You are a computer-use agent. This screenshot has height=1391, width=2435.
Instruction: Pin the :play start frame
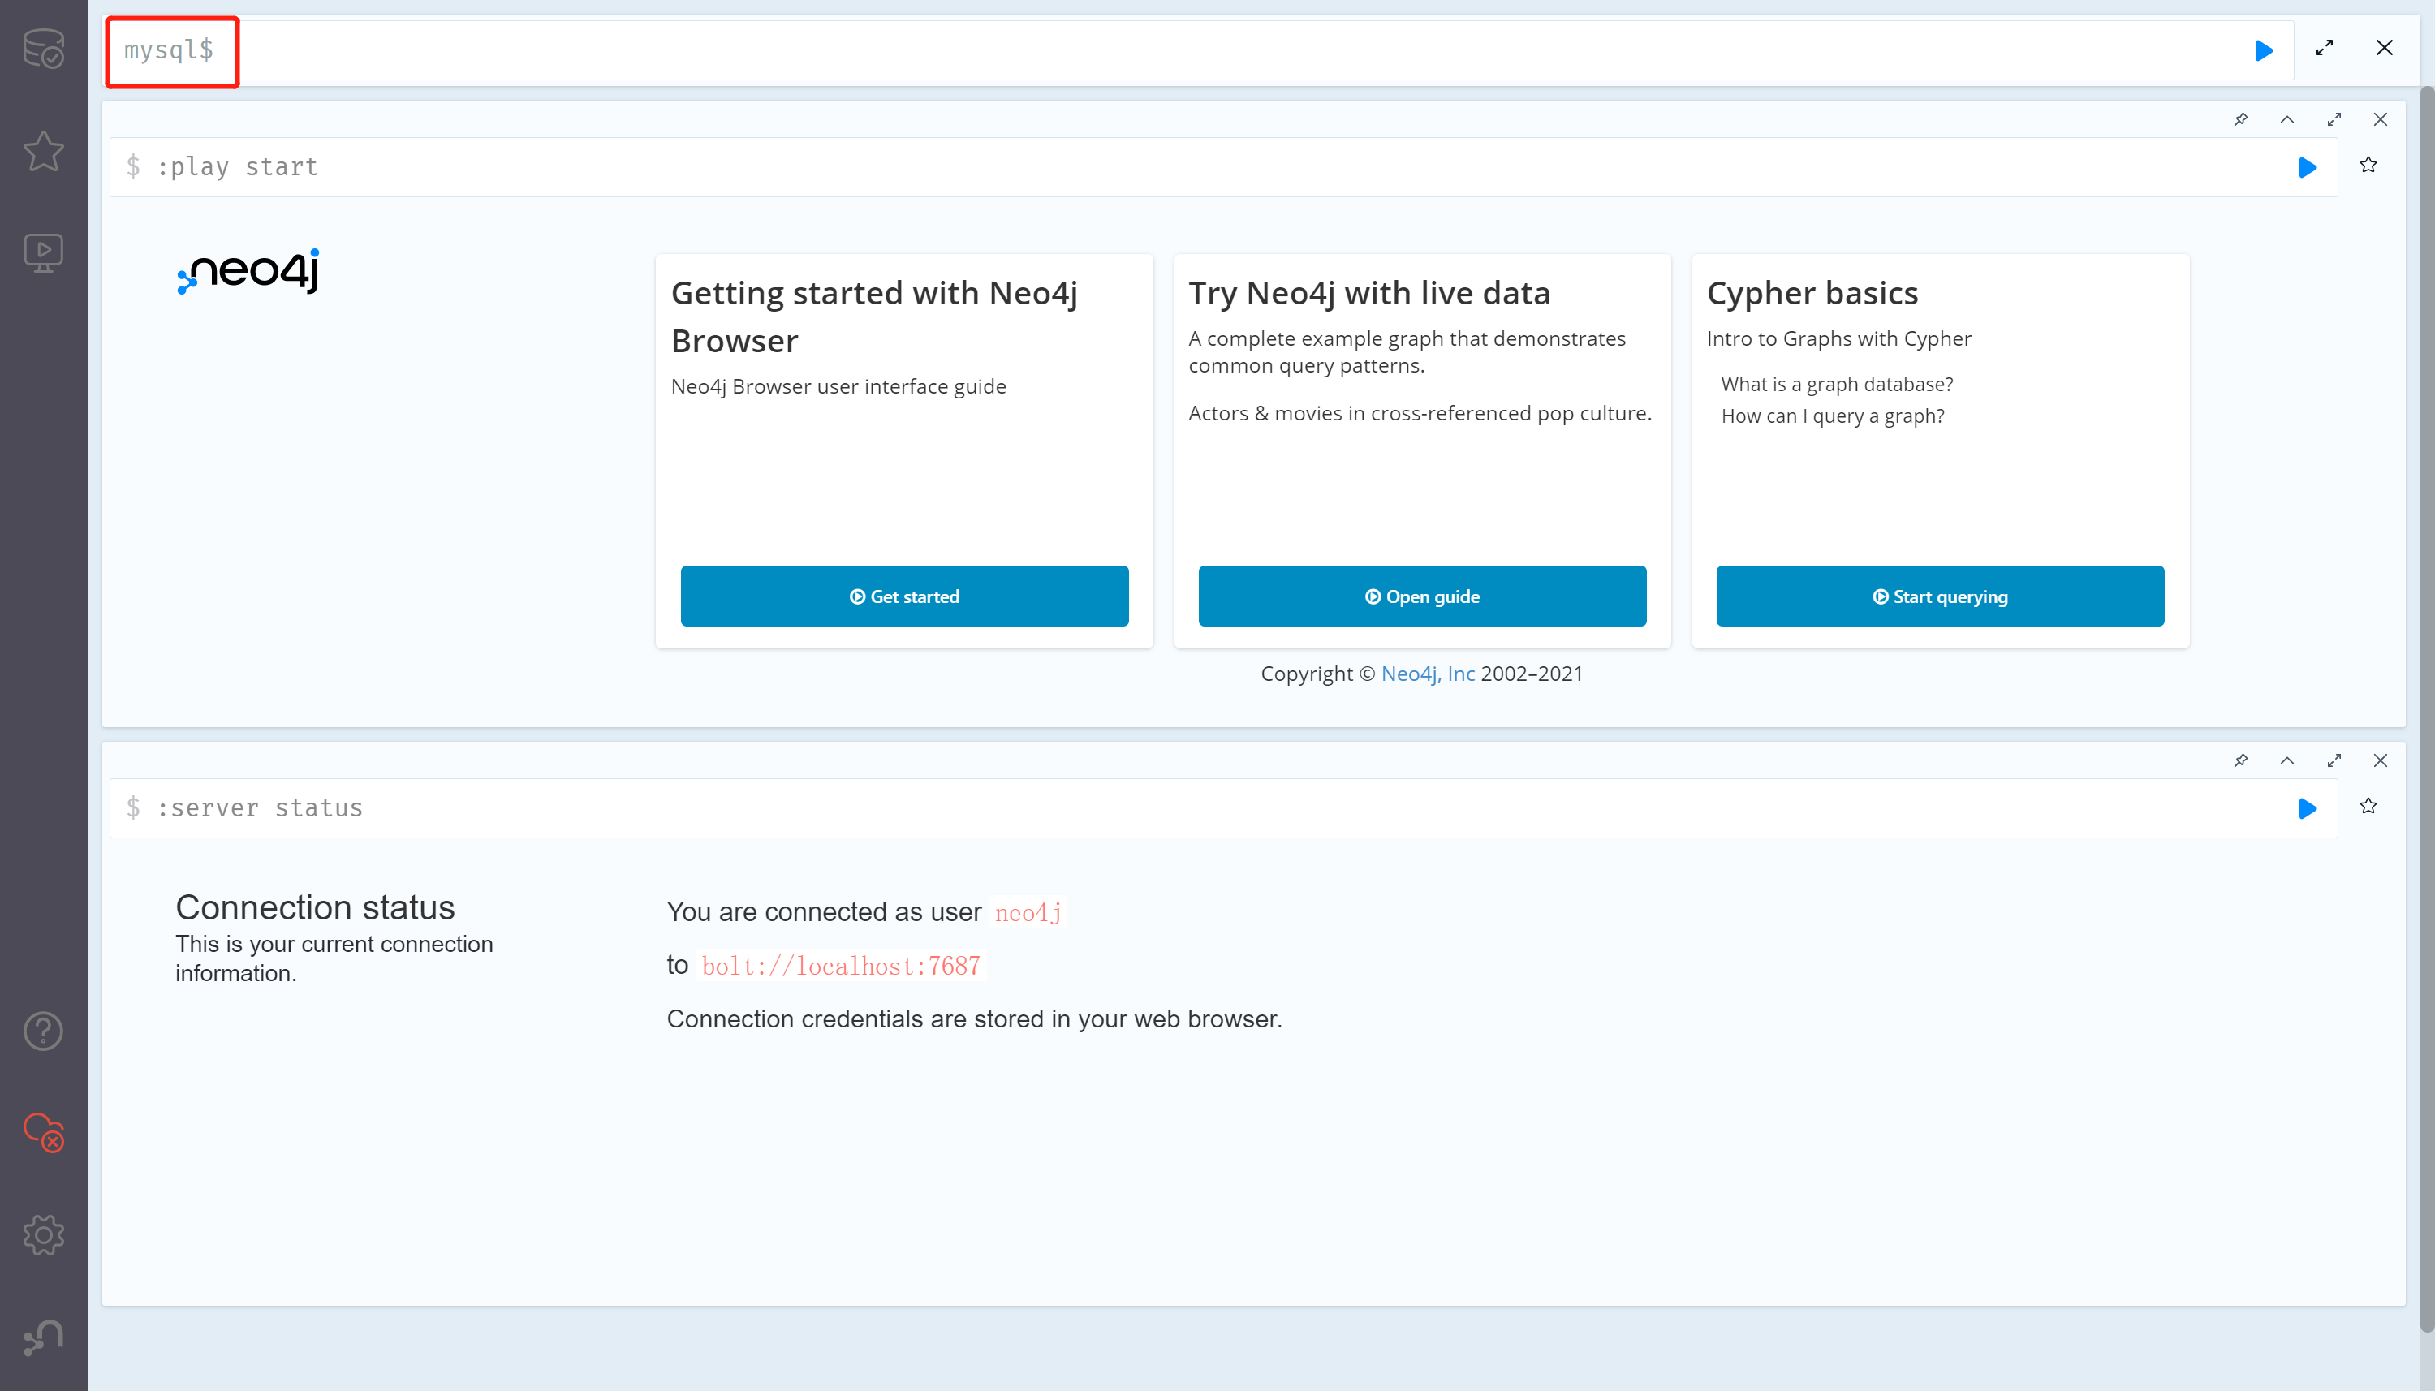click(x=2241, y=119)
